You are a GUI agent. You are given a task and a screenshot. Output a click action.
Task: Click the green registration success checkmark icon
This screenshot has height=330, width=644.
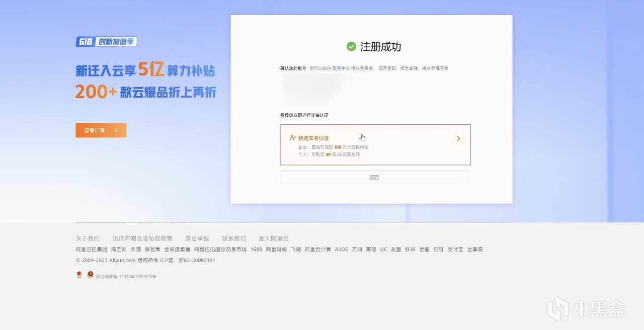coord(351,47)
